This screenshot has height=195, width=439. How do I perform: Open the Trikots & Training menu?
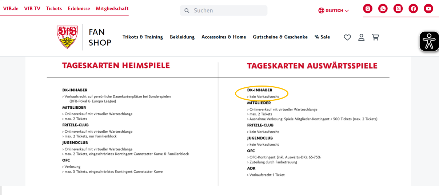click(x=143, y=37)
